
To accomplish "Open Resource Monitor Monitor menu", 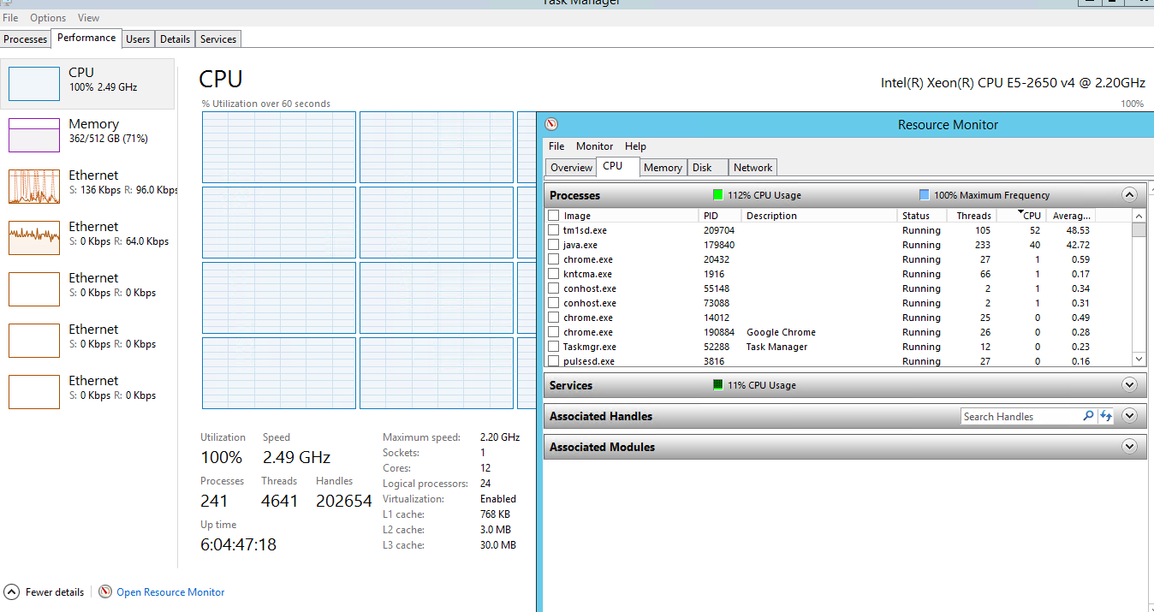I will (x=594, y=146).
